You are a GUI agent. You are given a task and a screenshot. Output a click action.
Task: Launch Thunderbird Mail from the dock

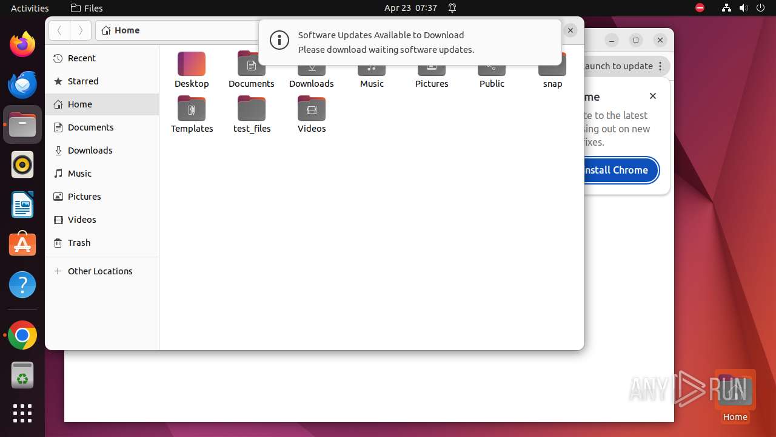tap(22, 84)
